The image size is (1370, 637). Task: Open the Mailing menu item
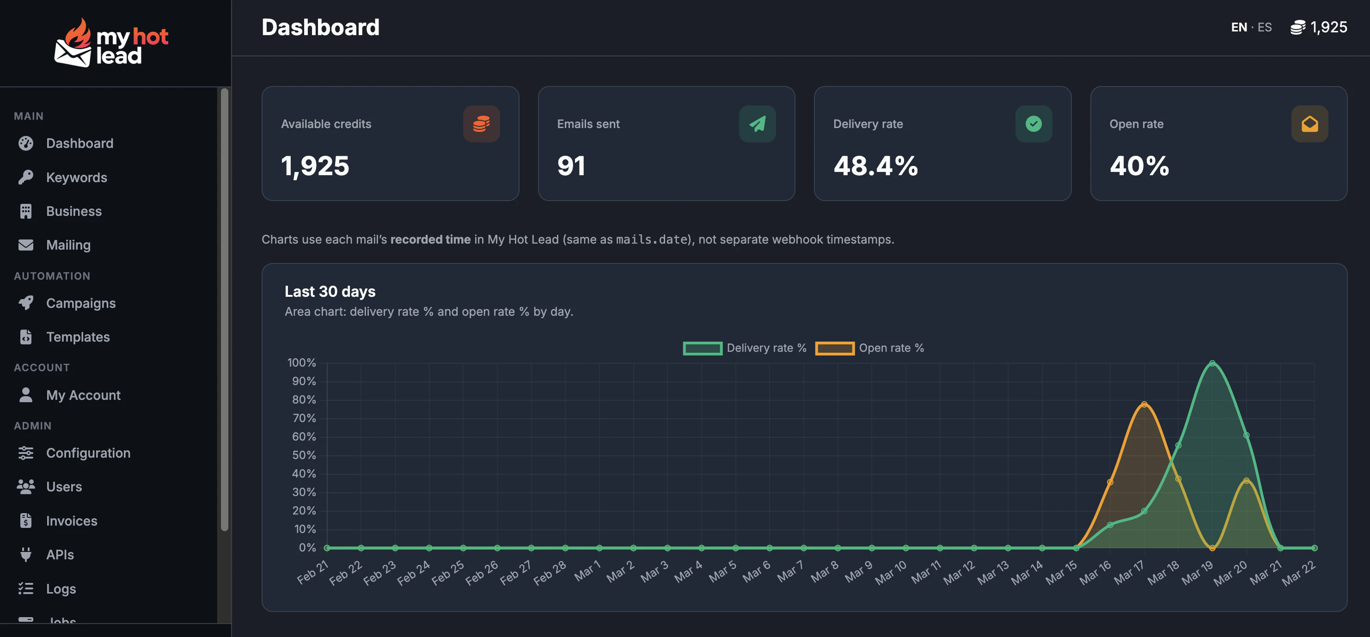coord(68,245)
